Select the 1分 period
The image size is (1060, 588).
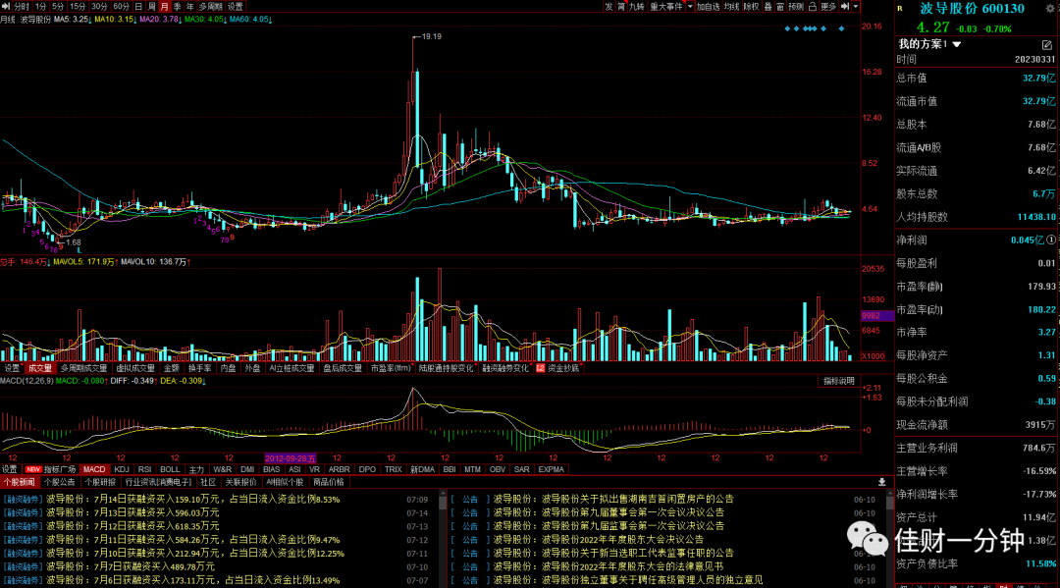tap(40, 6)
